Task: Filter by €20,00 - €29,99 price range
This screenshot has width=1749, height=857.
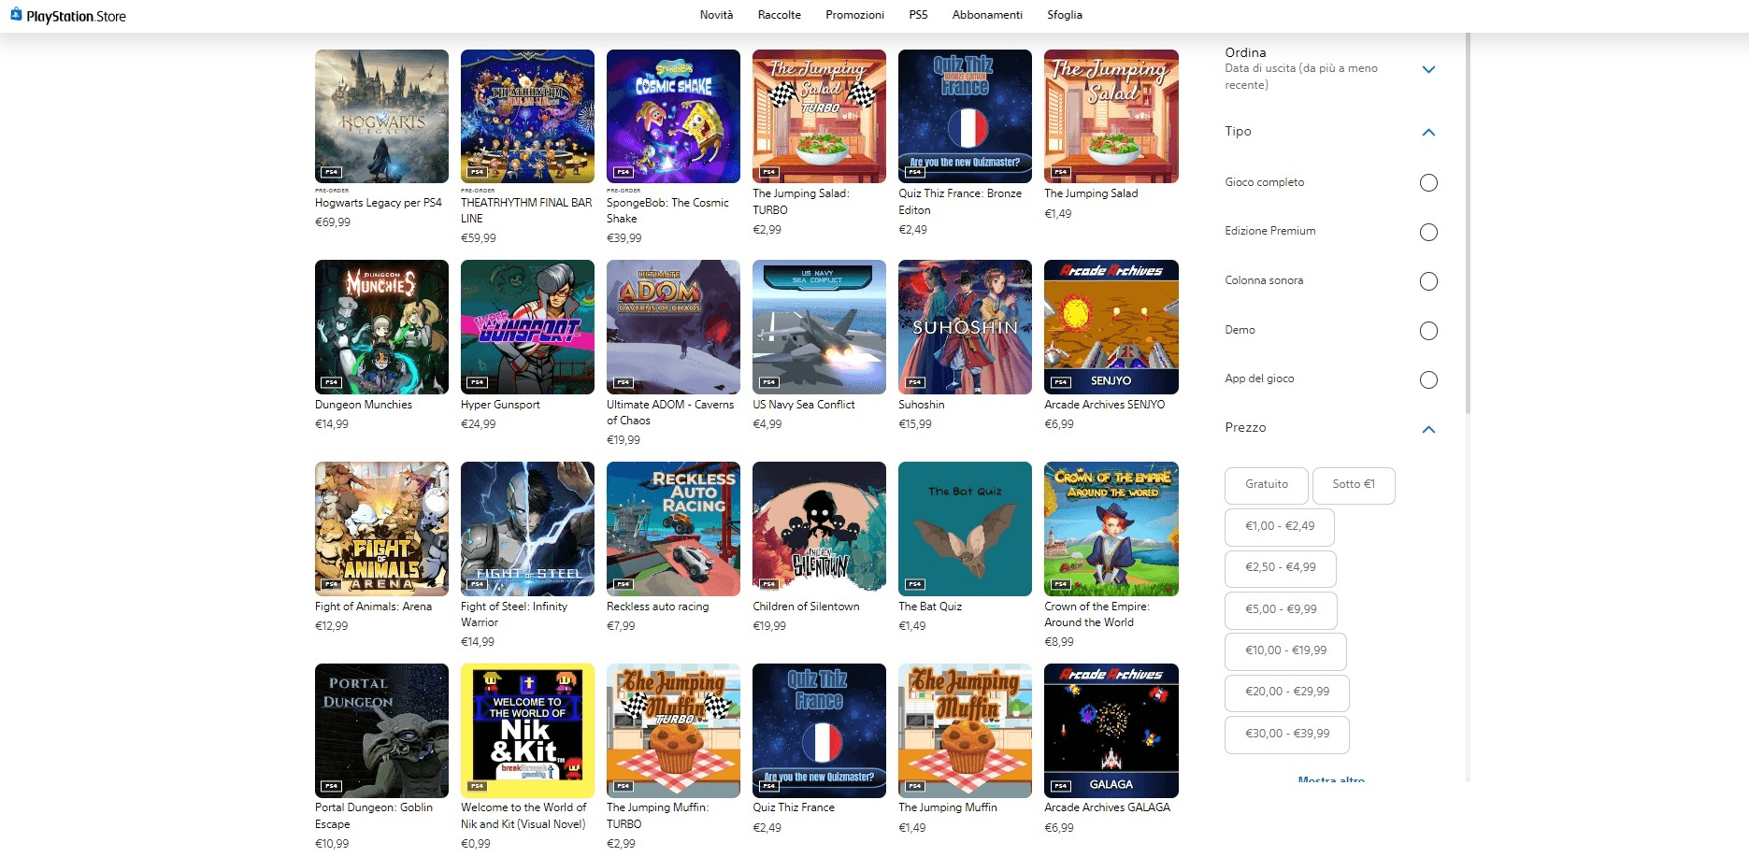Action: click(1287, 693)
